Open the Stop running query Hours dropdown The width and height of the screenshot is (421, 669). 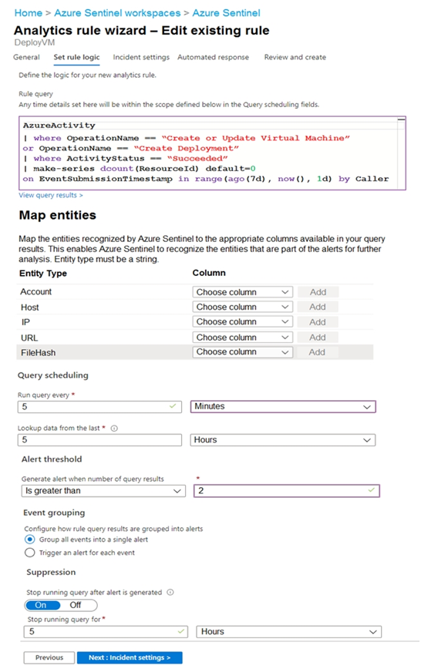(x=288, y=631)
